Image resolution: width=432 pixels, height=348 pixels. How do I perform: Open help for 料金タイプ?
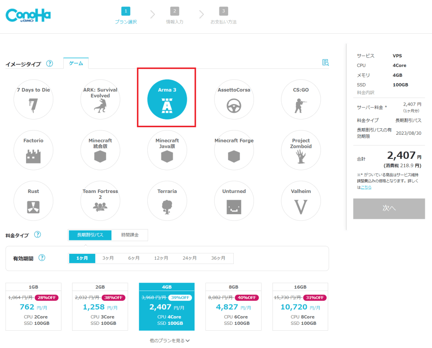(38, 235)
